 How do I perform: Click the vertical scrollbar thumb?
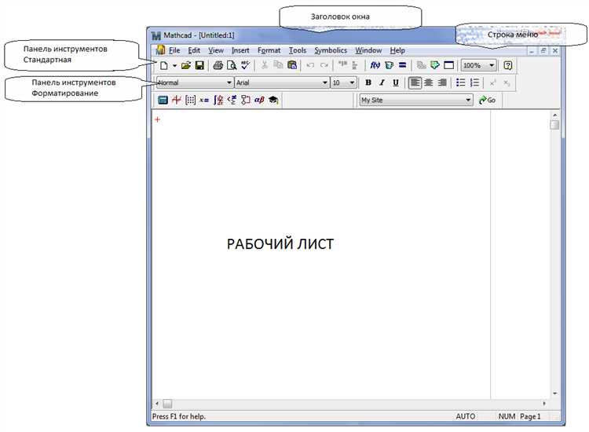tap(554, 125)
